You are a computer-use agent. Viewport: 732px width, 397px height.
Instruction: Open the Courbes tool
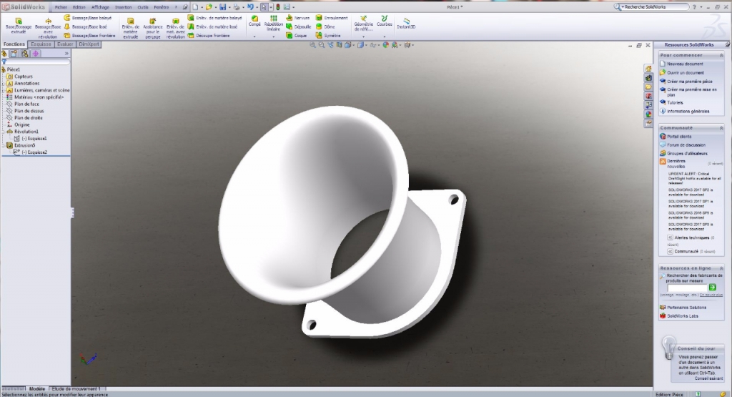click(384, 21)
